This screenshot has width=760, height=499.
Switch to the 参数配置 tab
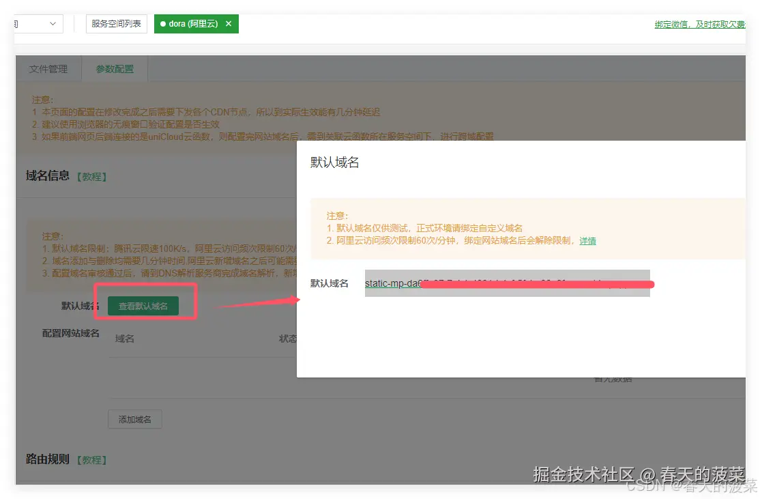(115, 69)
